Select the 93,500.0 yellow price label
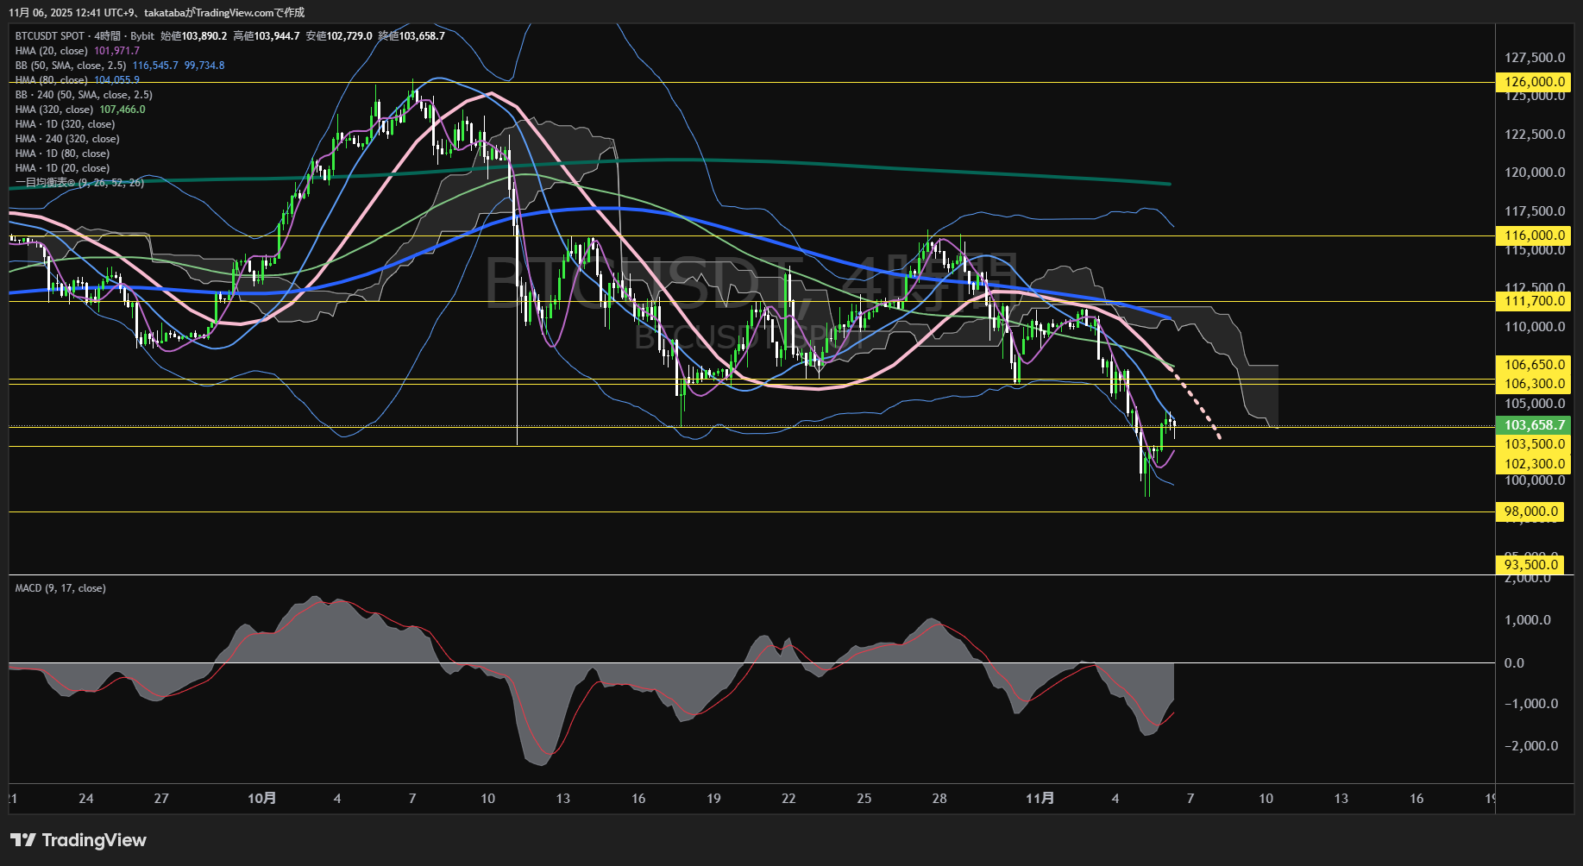This screenshot has height=866, width=1583. coord(1530,565)
